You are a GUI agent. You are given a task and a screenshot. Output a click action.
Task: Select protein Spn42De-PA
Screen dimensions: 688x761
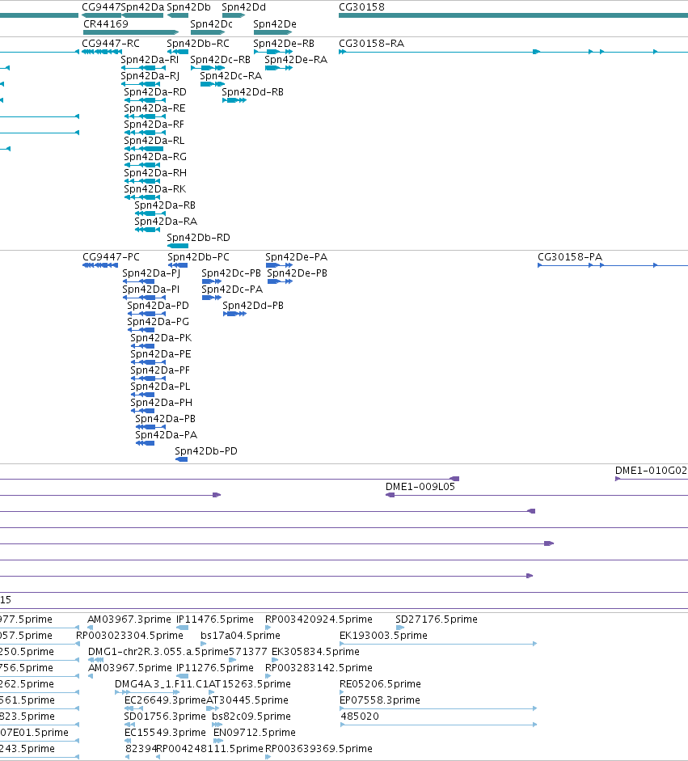point(297,256)
